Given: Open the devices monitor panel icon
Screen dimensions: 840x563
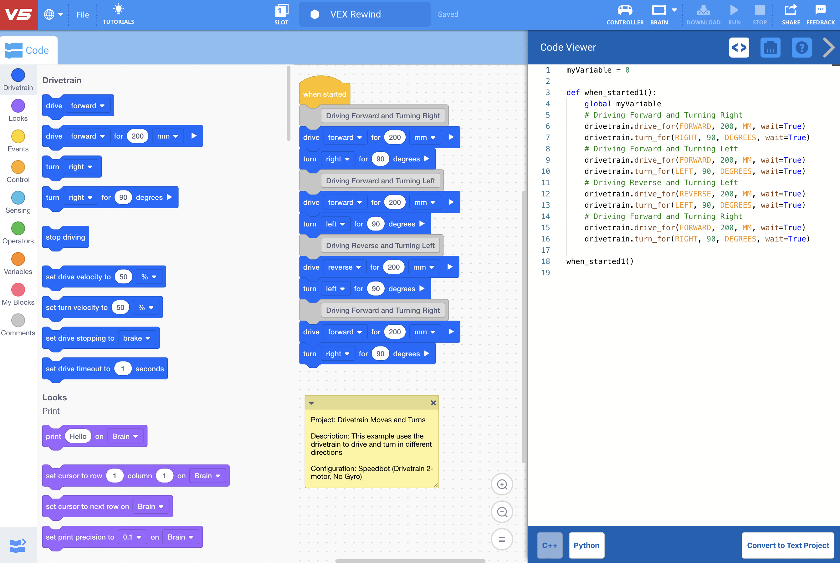Looking at the screenshot, I should coord(770,48).
